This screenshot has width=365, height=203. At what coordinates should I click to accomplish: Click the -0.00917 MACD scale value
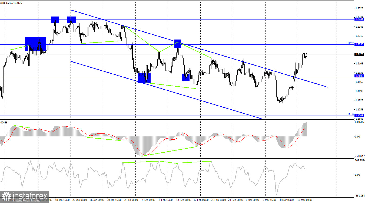click(359, 156)
